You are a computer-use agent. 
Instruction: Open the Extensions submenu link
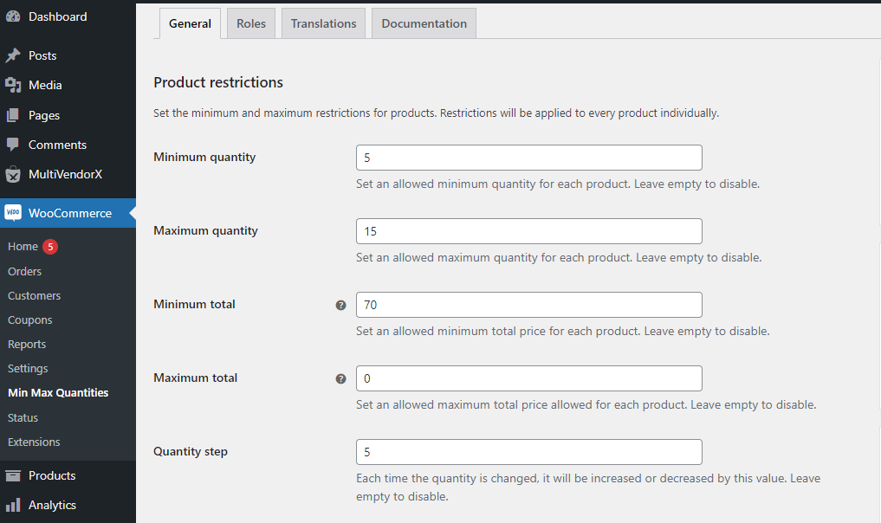click(x=34, y=442)
